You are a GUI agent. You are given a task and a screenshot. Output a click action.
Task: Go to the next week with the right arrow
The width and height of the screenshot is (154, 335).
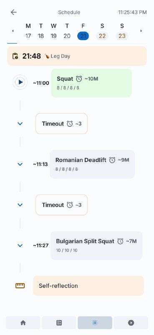141,31
